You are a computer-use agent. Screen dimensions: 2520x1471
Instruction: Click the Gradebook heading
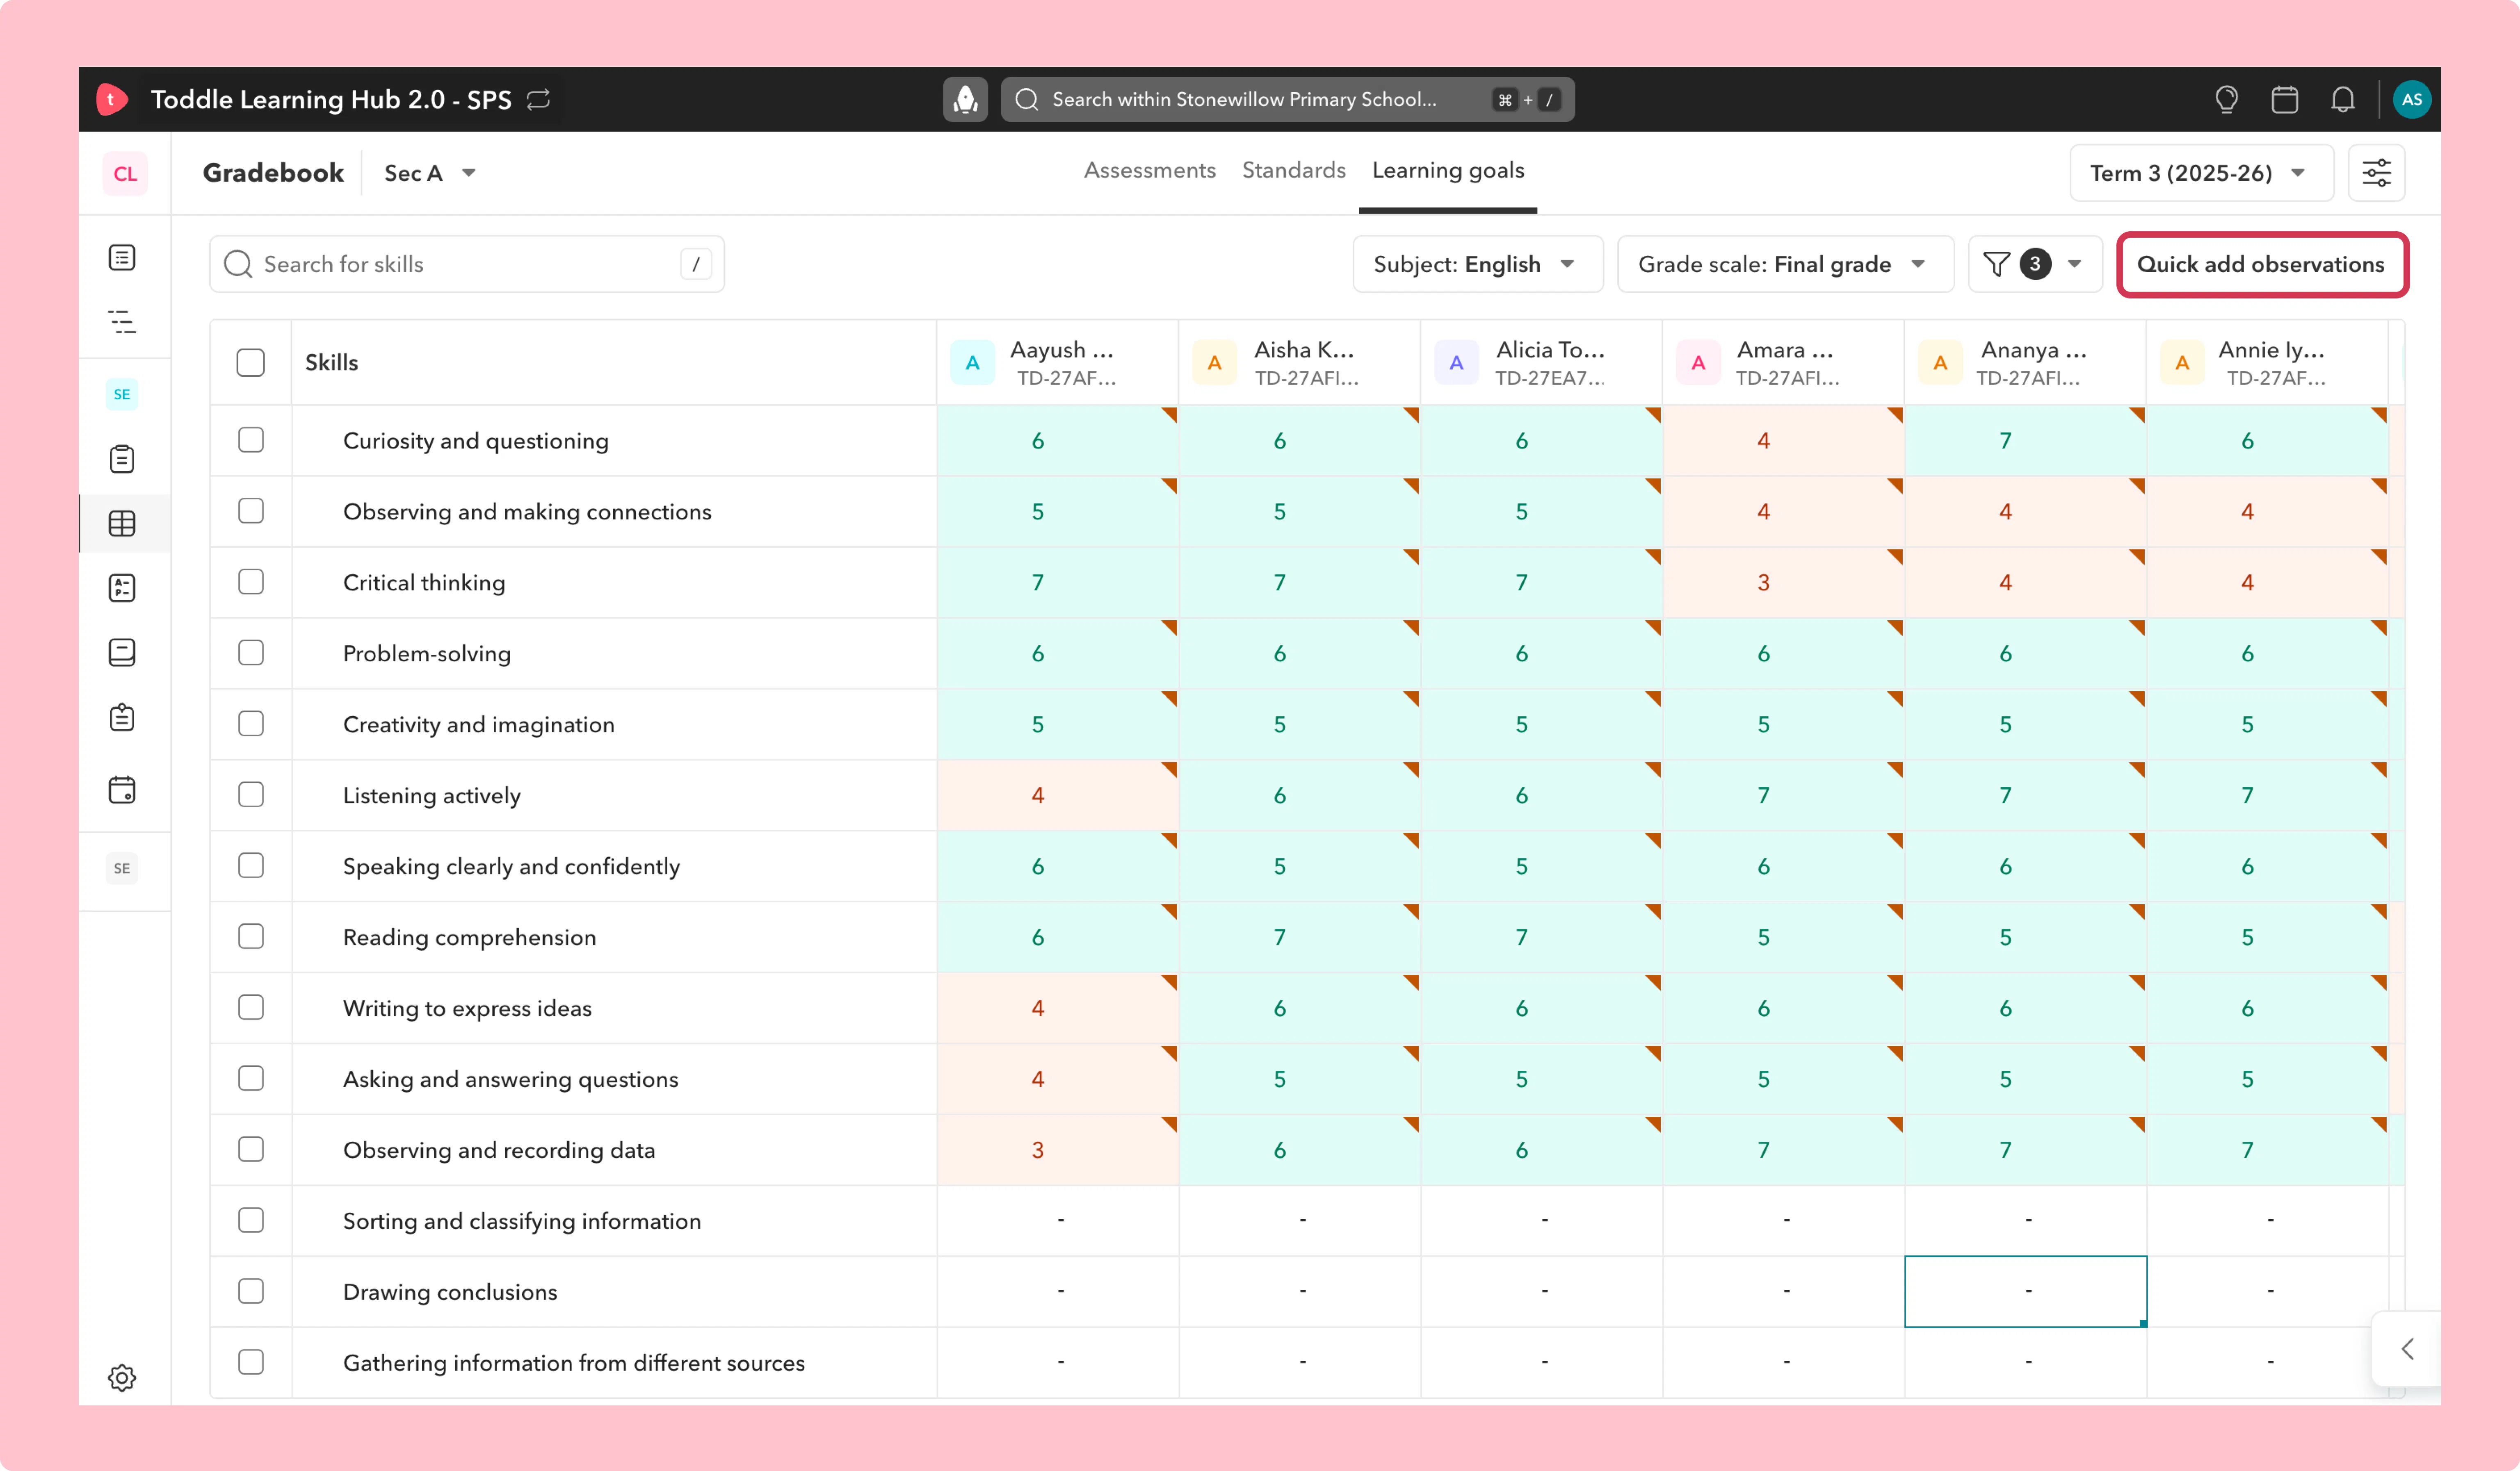point(273,173)
